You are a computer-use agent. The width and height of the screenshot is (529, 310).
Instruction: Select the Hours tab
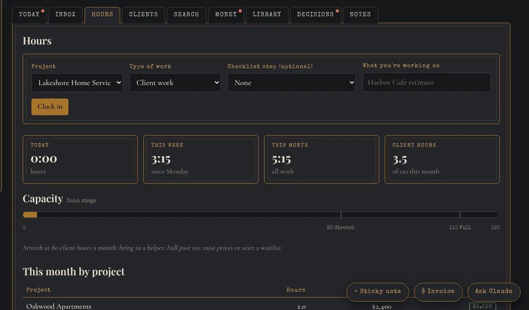click(x=102, y=14)
